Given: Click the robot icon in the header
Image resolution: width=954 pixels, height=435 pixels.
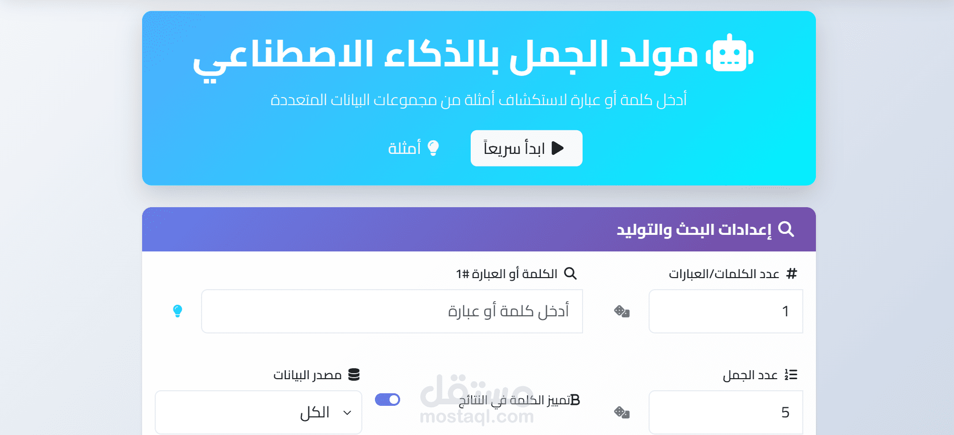Looking at the screenshot, I should [x=729, y=54].
